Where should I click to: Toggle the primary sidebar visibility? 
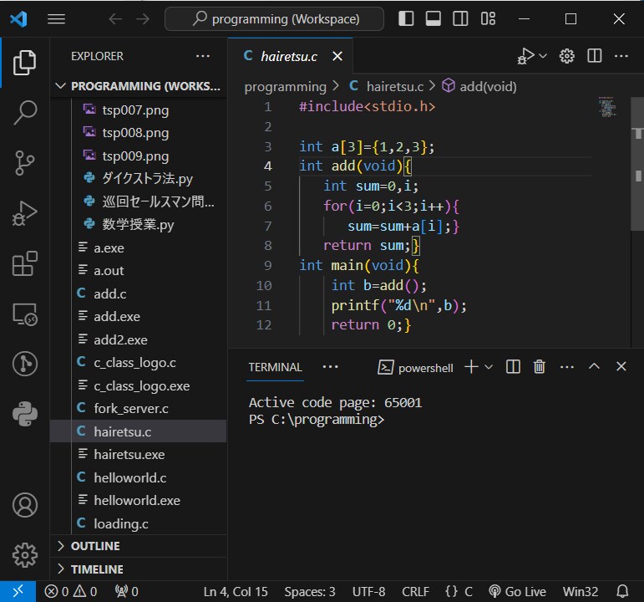click(406, 19)
